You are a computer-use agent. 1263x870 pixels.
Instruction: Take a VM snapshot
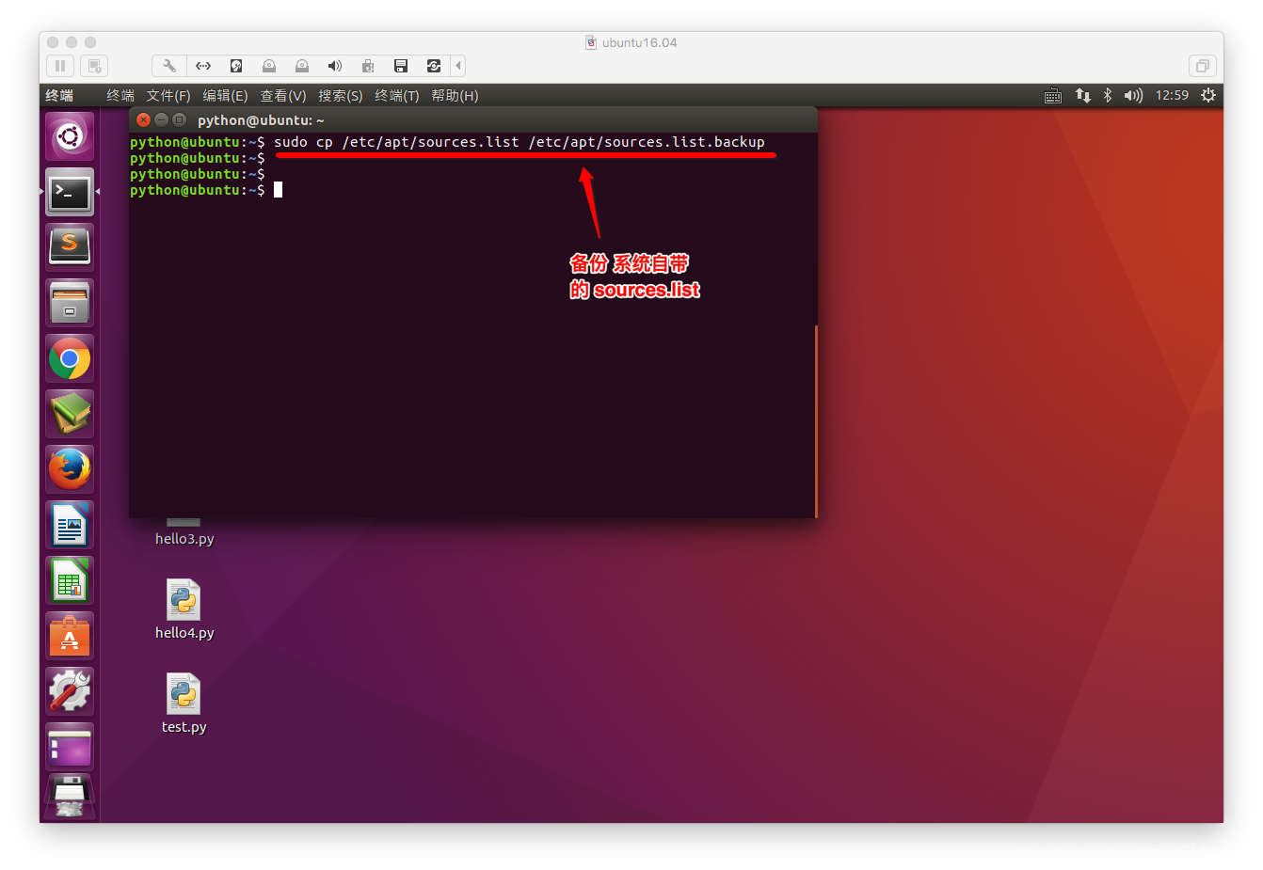pos(94,66)
